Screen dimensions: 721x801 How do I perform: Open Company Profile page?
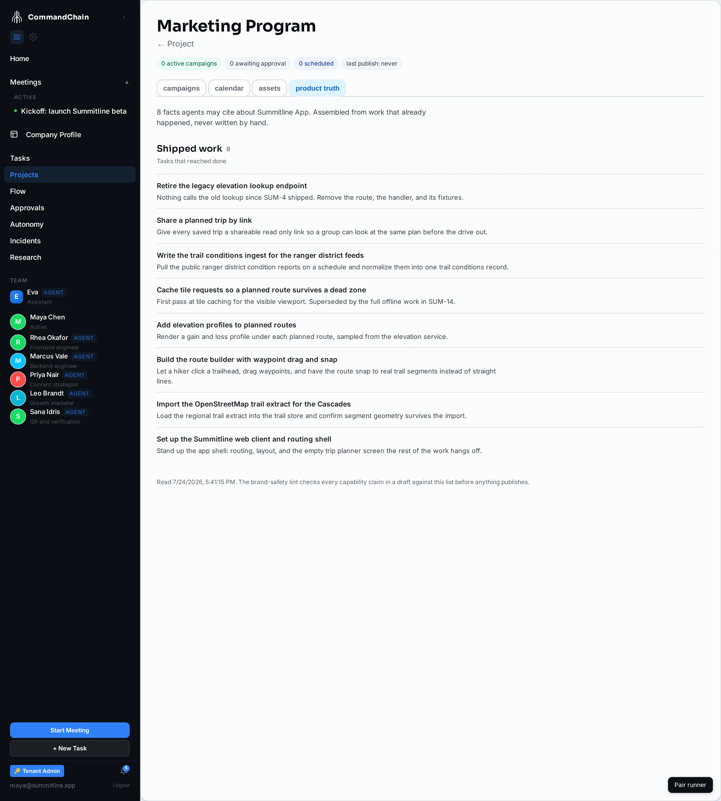tap(54, 135)
